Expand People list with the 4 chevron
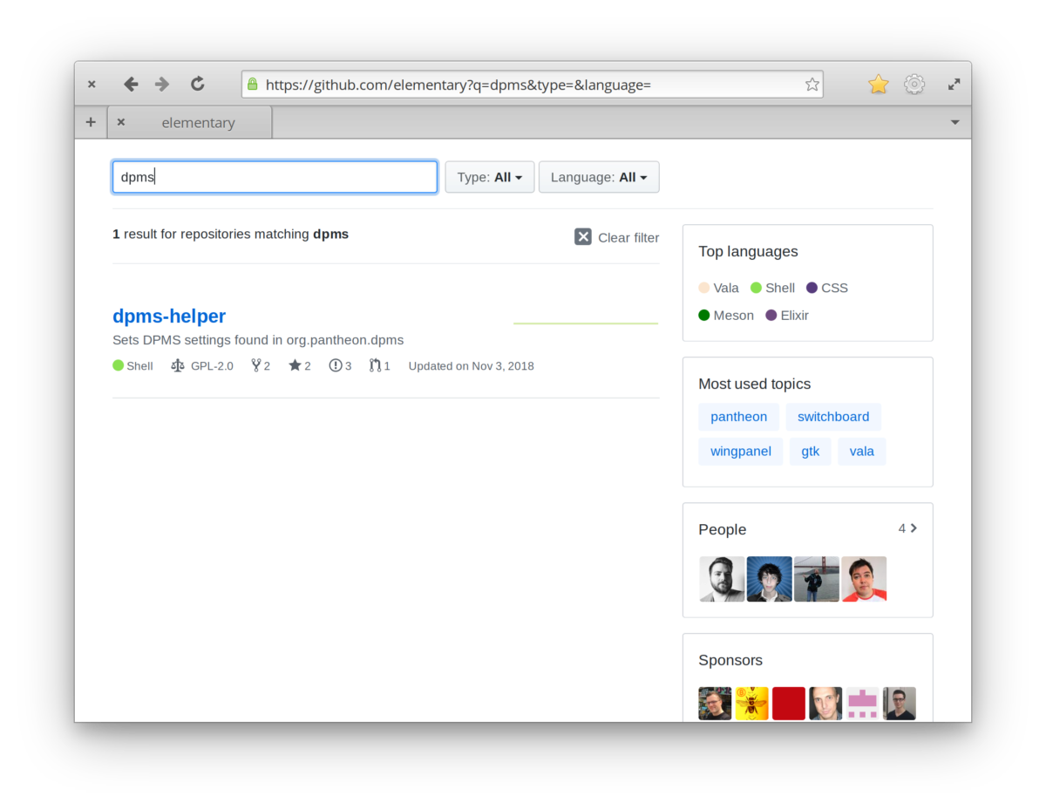This screenshot has height=810, width=1046. (907, 528)
